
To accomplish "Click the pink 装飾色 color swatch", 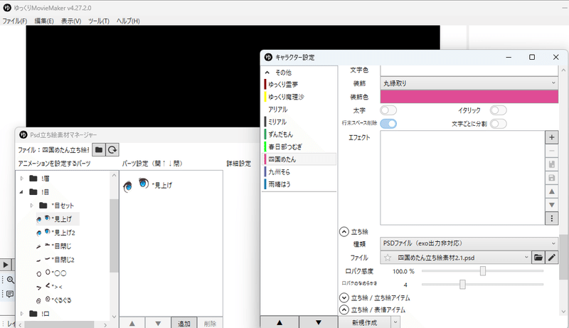I will point(469,97).
